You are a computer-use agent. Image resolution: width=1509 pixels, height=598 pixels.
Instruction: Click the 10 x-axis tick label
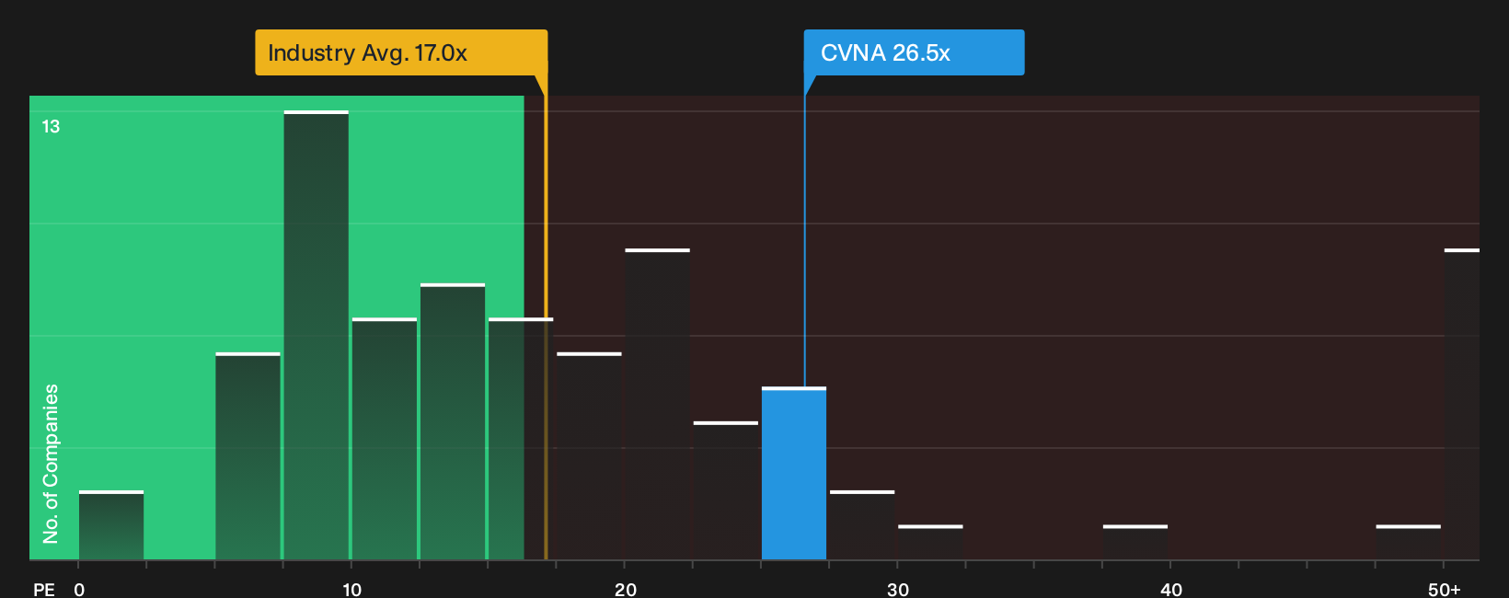click(x=352, y=590)
